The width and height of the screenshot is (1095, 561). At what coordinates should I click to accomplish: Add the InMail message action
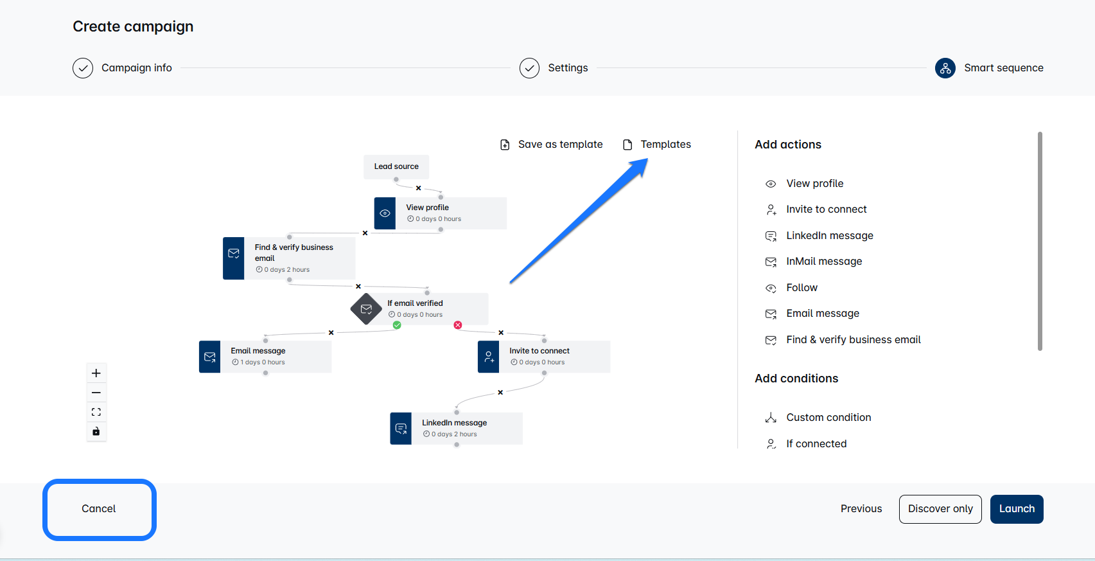click(823, 262)
